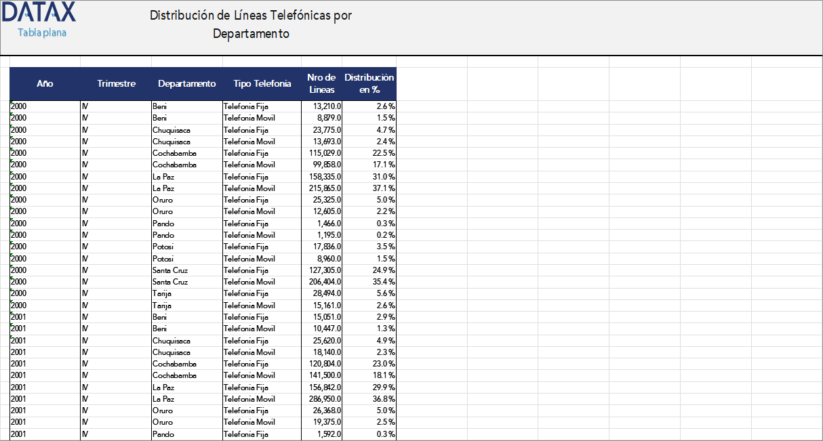The width and height of the screenshot is (823, 441).
Task: Click the DATAX logo
Action: pos(39,12)
